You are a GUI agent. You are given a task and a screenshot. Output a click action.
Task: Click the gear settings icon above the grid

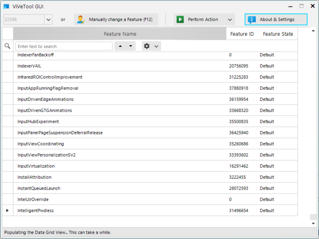click(146, 46)
